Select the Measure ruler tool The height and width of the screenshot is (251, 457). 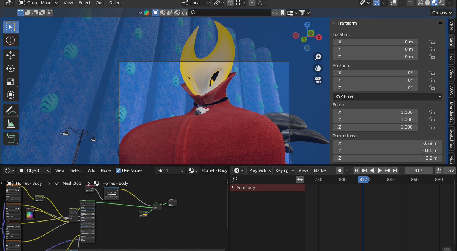click(11, 124)
